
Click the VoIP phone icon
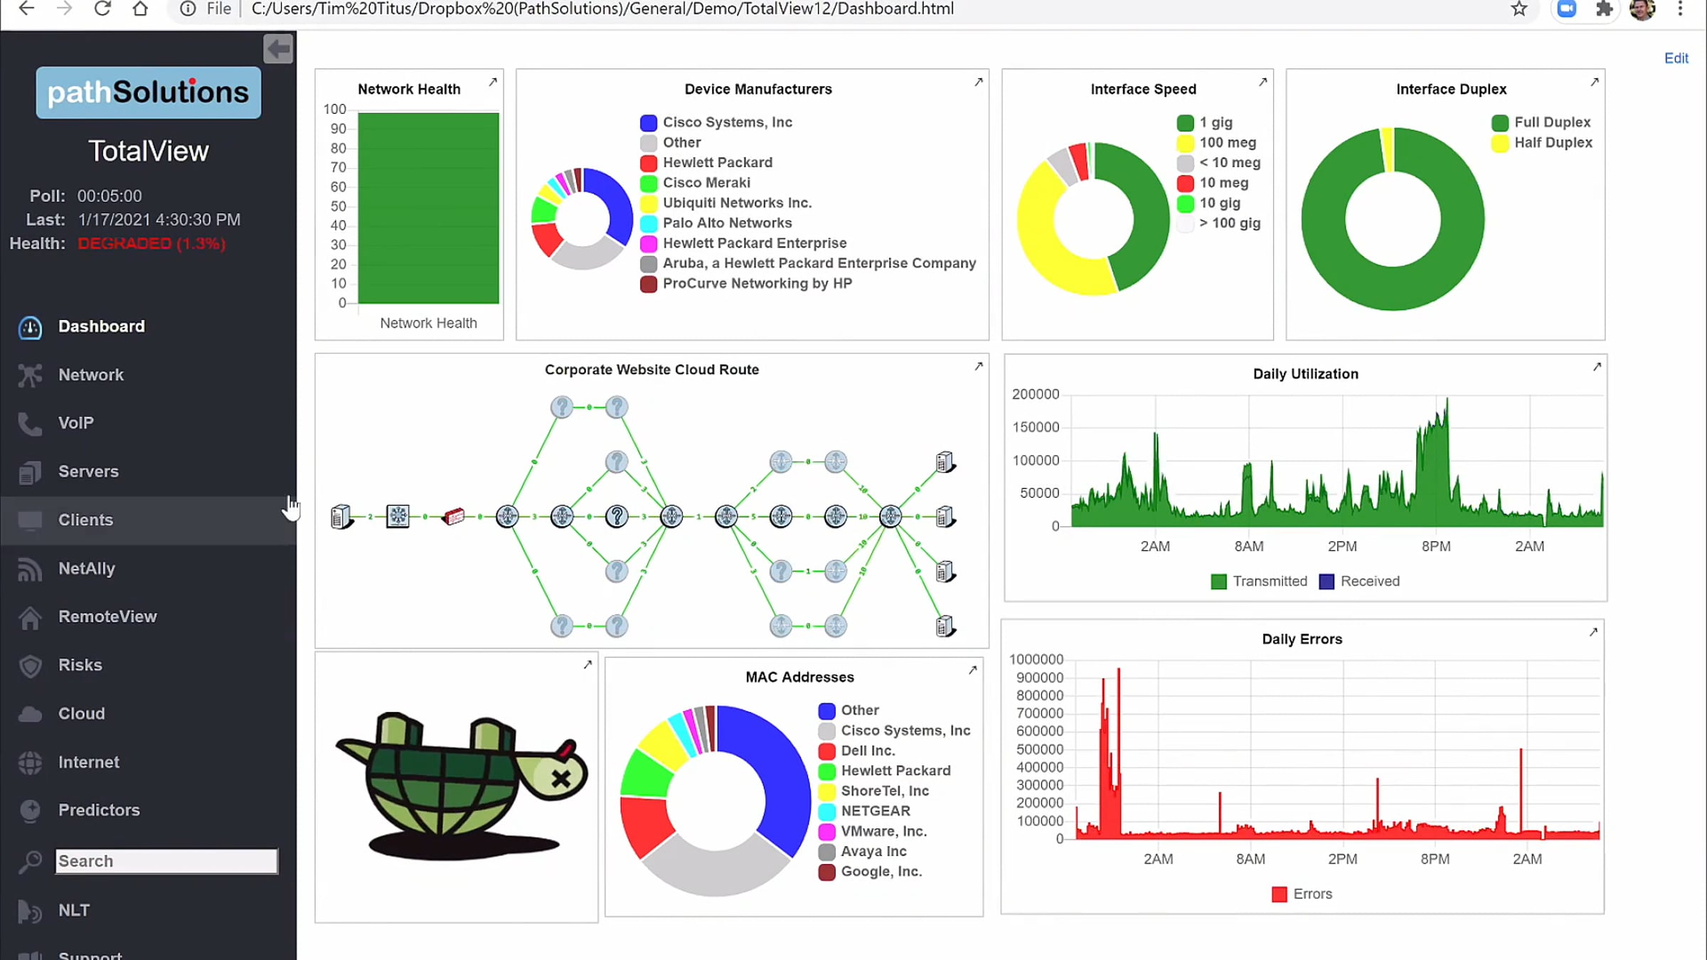pyautogui.click(x=30, y=423)
